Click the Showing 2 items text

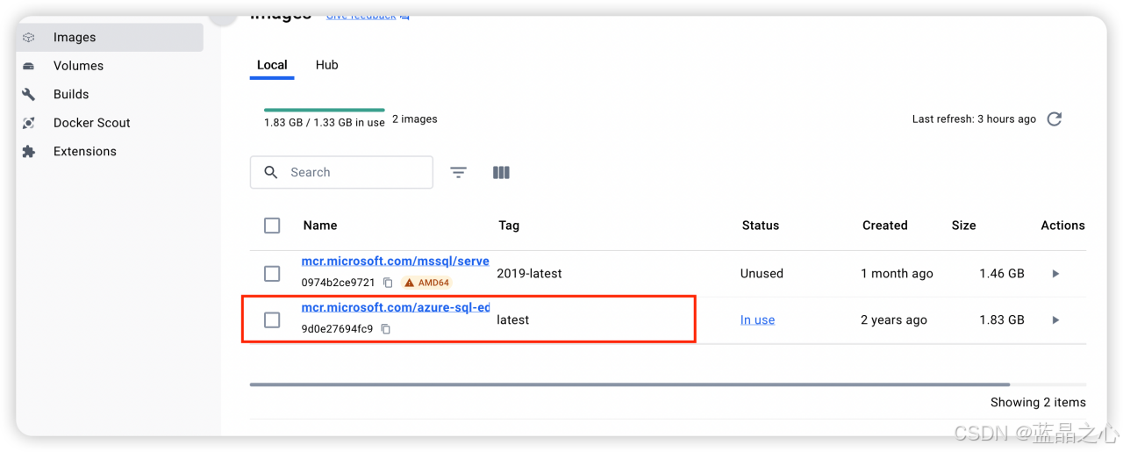pyautogui.click(x=1038, y=403)
